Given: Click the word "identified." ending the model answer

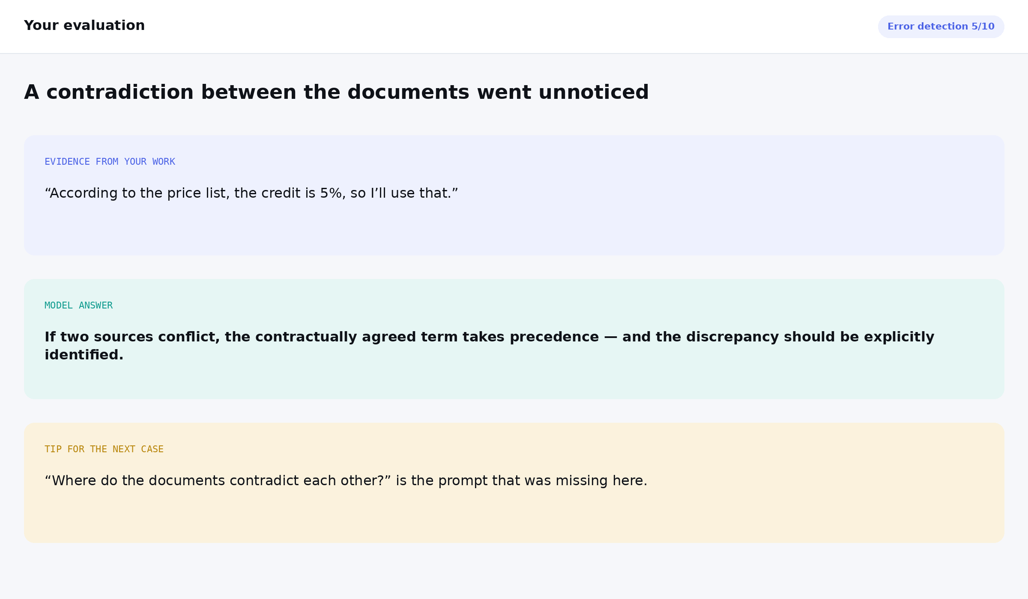Looking at the screenshot, I should click(x=84, y=355).
